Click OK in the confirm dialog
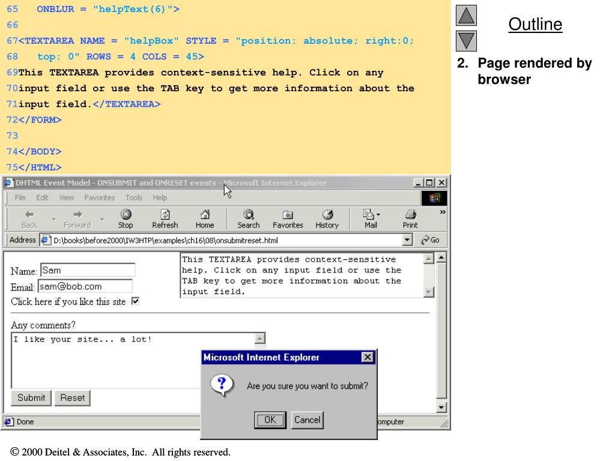This screenshot has width=615, height=461. [270, 420]
